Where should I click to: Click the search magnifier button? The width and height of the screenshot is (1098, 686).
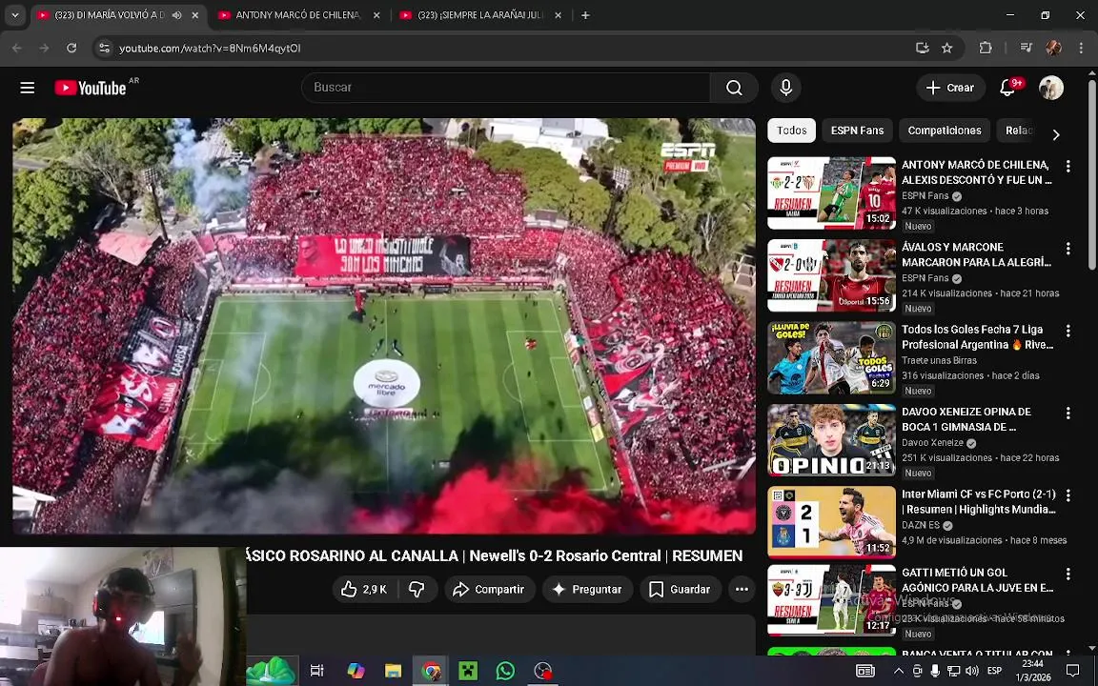[x=734, y=88]
